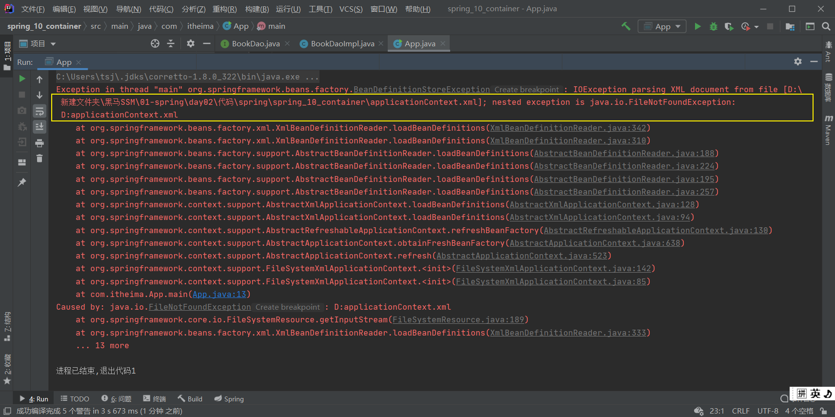Jump up the stack trace with up arrow

(40, 79)
